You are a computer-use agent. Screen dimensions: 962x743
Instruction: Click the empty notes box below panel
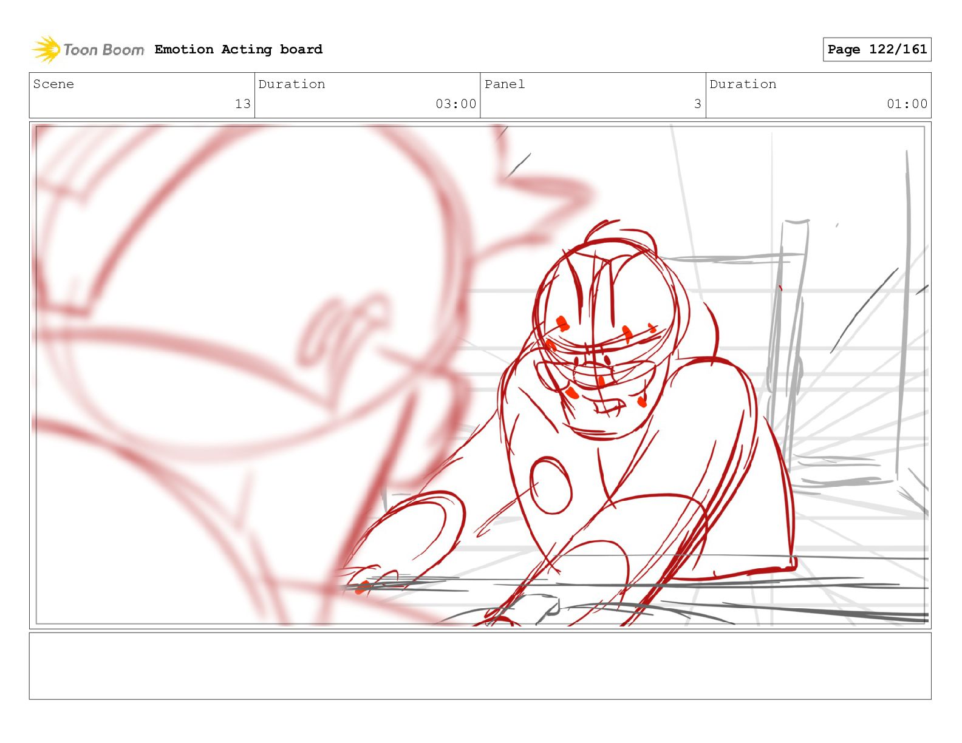coord(480,666)
